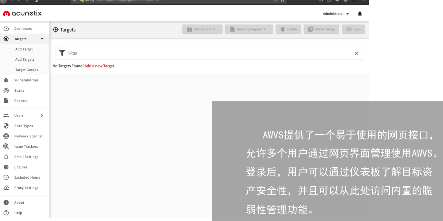Select Target Groups in the sidebar
The width and height of the screenshot is (443, 221).
click(x=27, y=70)
